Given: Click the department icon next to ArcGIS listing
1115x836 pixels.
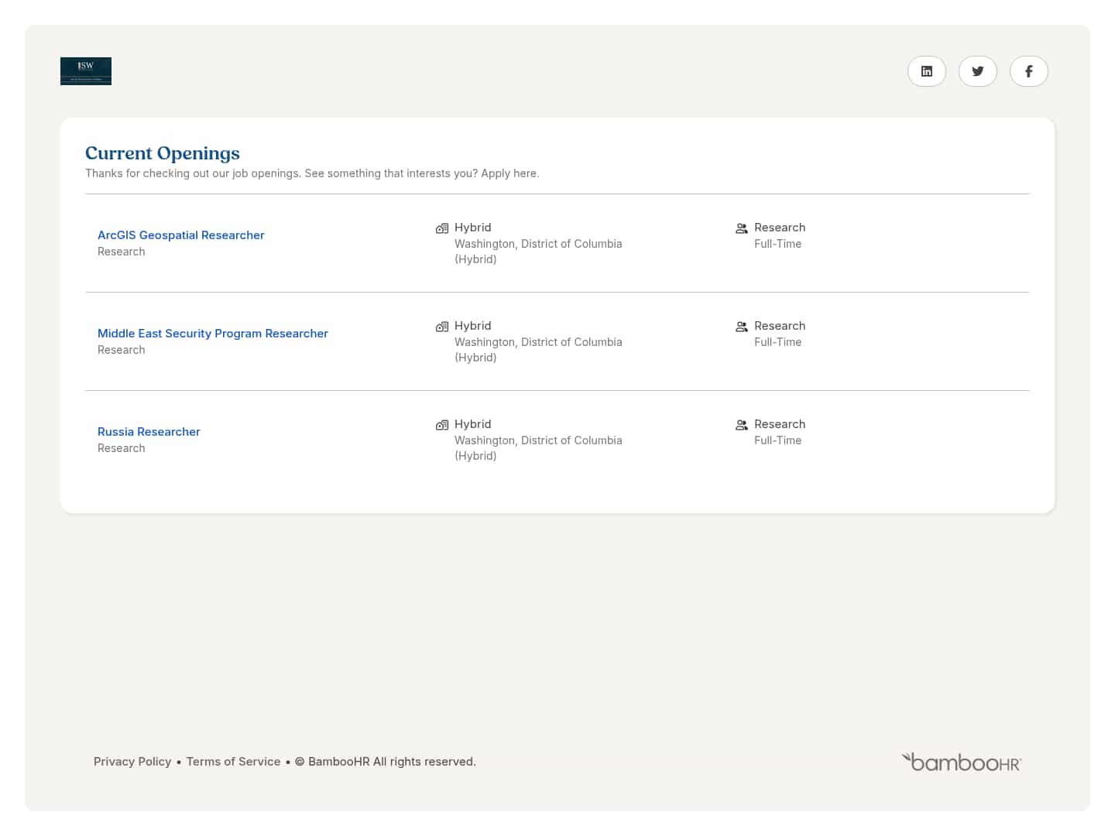Looking at the screenshot, I should (741, 228).
